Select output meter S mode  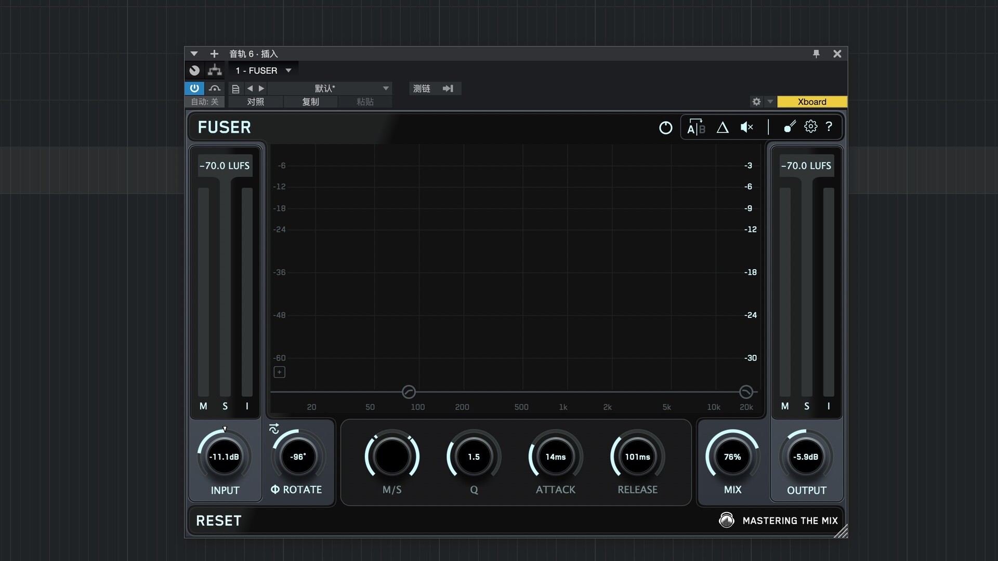pyautogui.click(x=807, y=406)
